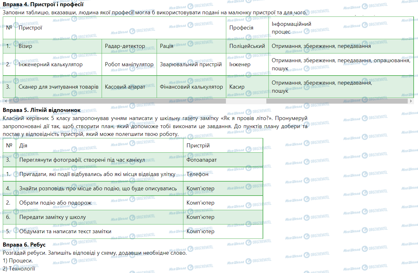
Task: Click 'Знайти розповідь про місце або подію' text
Action: coord(98,188)
